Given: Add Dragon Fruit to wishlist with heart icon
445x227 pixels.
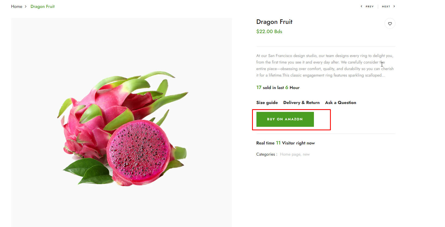Looking at the screenshot, I should tap(390, 24).
